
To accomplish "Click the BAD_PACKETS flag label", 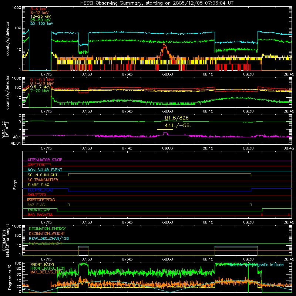I will (x=40, y=215).
